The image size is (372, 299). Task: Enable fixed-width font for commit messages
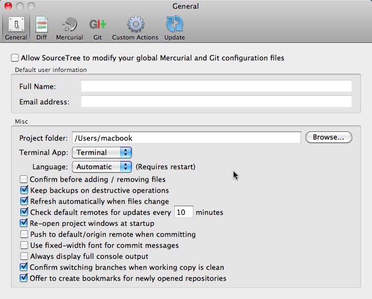[x=24, y=245]
